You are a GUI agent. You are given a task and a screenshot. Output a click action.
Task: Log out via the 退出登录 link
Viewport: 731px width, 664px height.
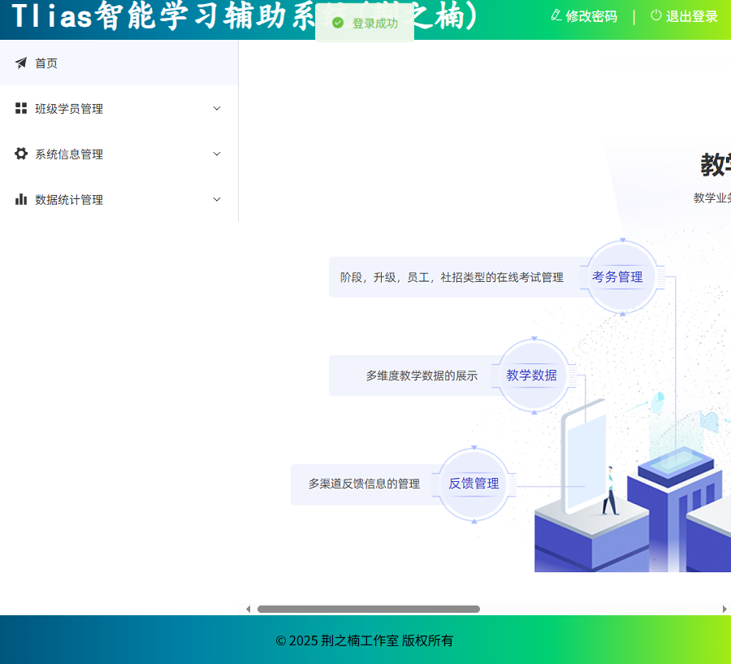pyautogui.click(x=692, y=16)
